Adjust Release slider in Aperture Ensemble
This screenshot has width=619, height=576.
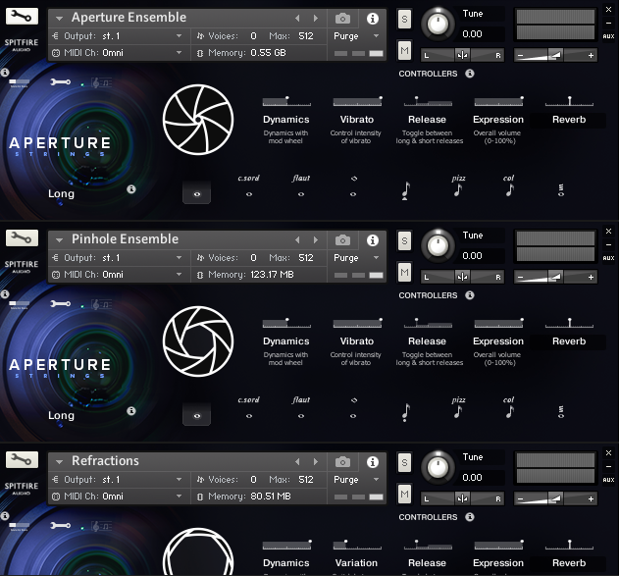428,101
